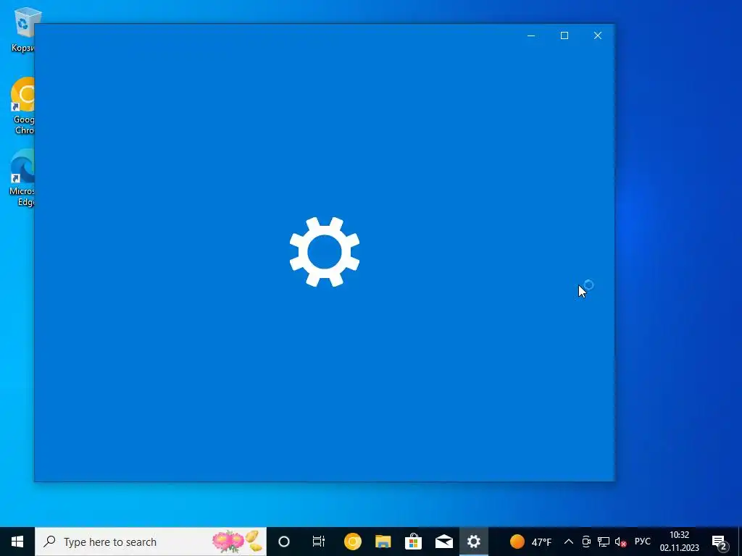The width and height of the screenshot is (742, 556).
Task: Maximize the Settings window
Action: tap(564, 35)
